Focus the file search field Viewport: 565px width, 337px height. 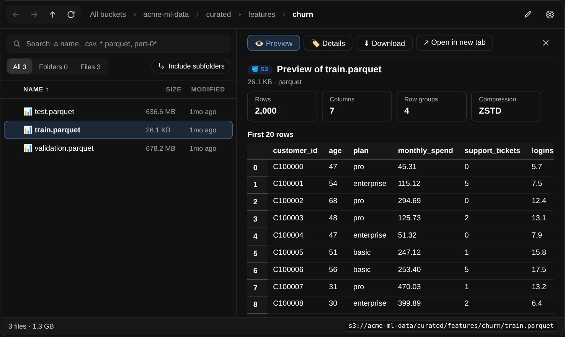[x=118, y=44]
